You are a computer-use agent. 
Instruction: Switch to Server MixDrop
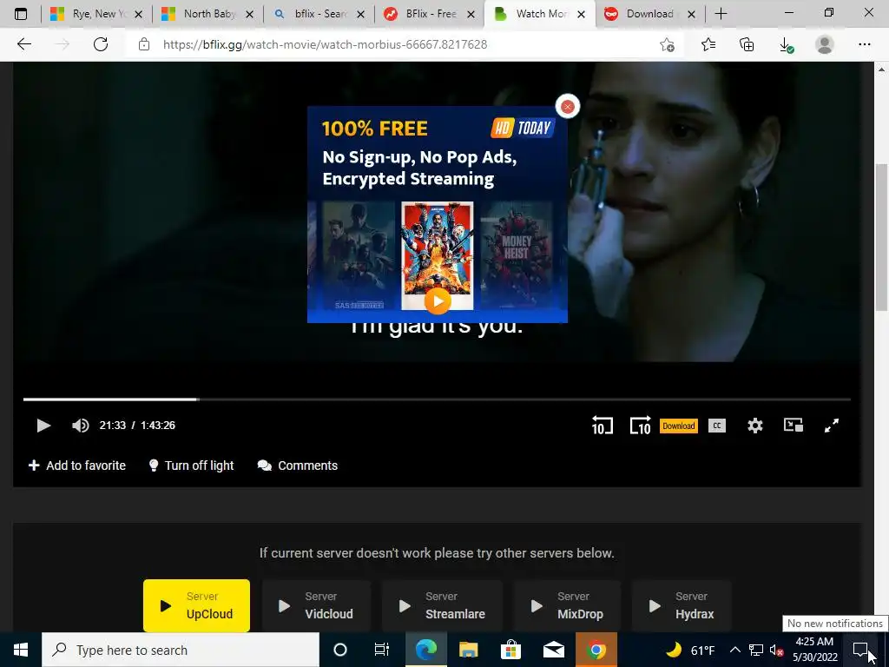click(x=567, y=605)
